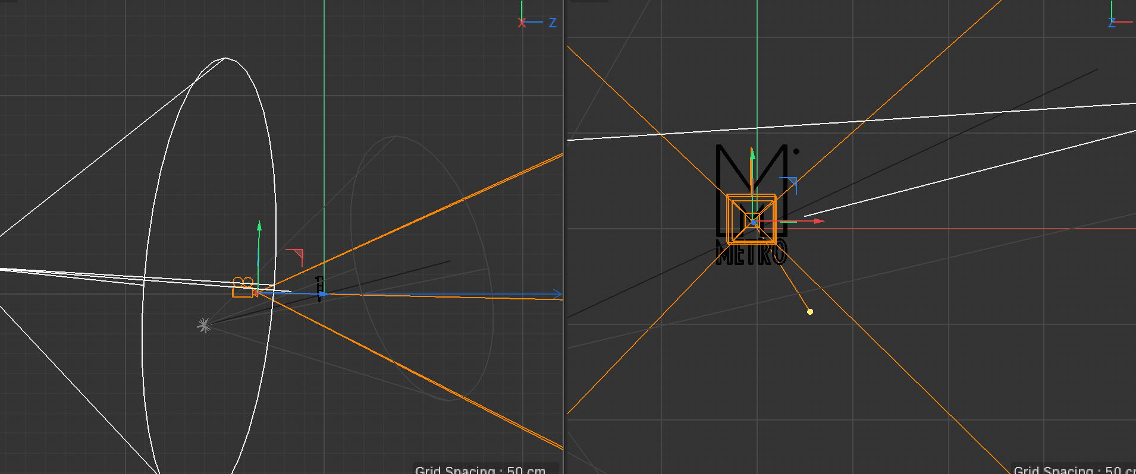Click left viewport Grid Spacing 50 cm text

[x=481, y=469]
